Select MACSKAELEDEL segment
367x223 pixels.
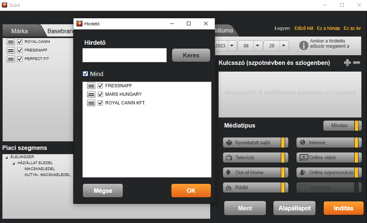coord(40,169)
